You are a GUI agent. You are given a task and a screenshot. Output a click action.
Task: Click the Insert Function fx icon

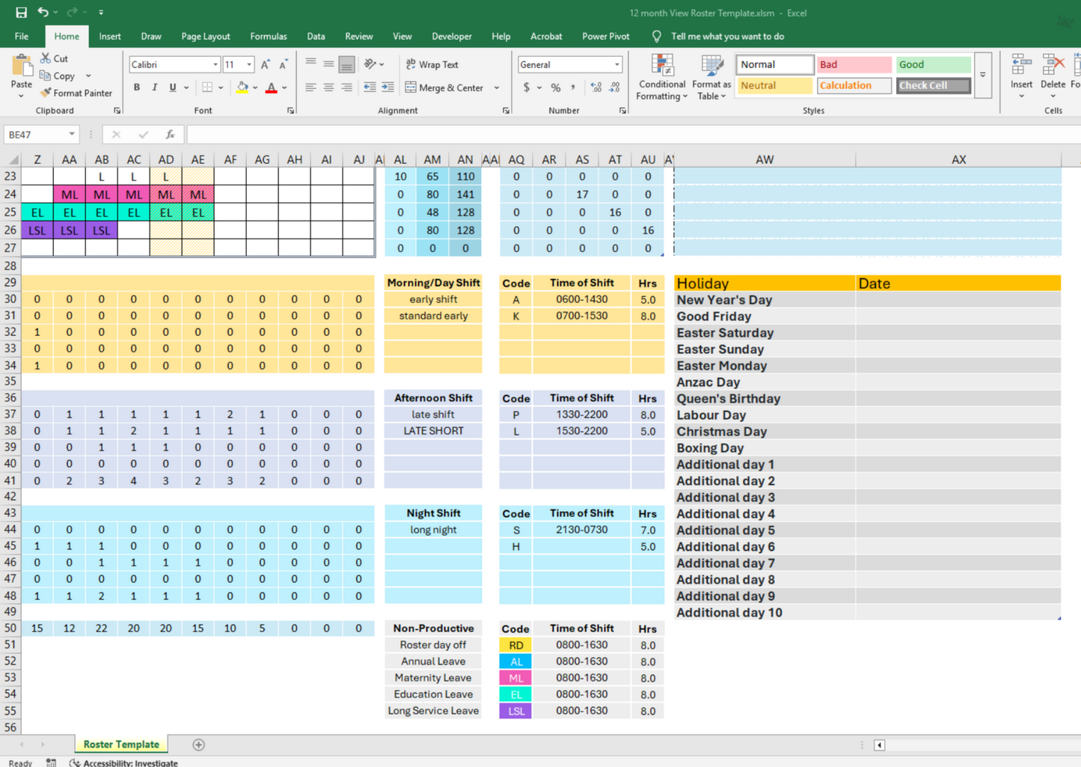[x=171, y=135]
